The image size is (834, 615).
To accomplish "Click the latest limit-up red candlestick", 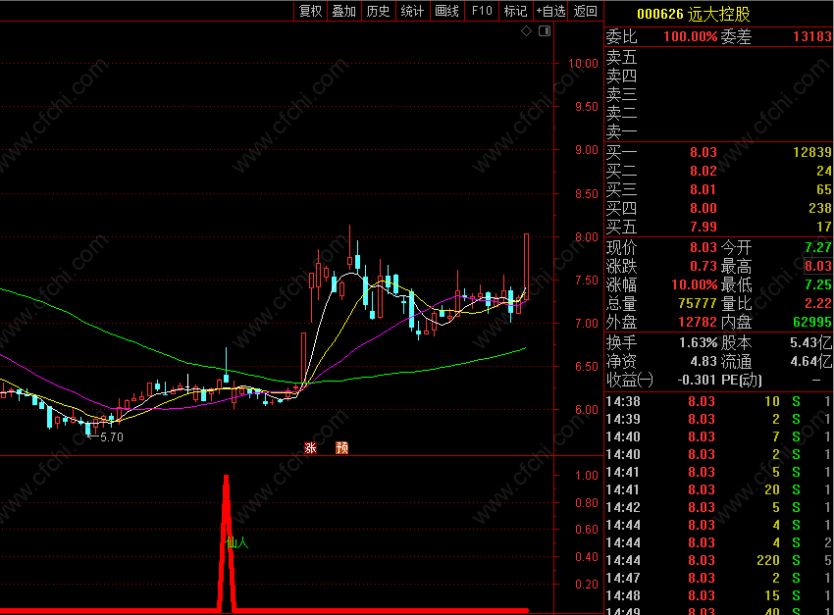I will tap(527, 267).
